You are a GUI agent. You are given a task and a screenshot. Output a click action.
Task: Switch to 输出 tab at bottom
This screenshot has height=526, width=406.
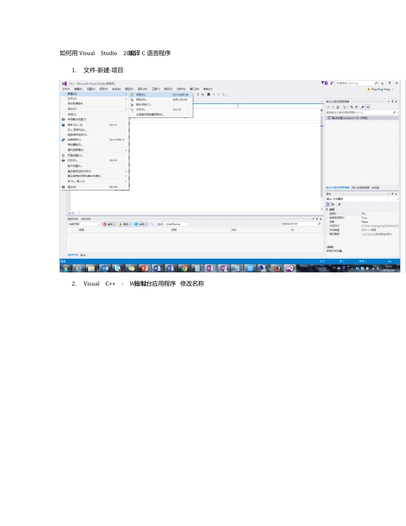coord(83,255)
